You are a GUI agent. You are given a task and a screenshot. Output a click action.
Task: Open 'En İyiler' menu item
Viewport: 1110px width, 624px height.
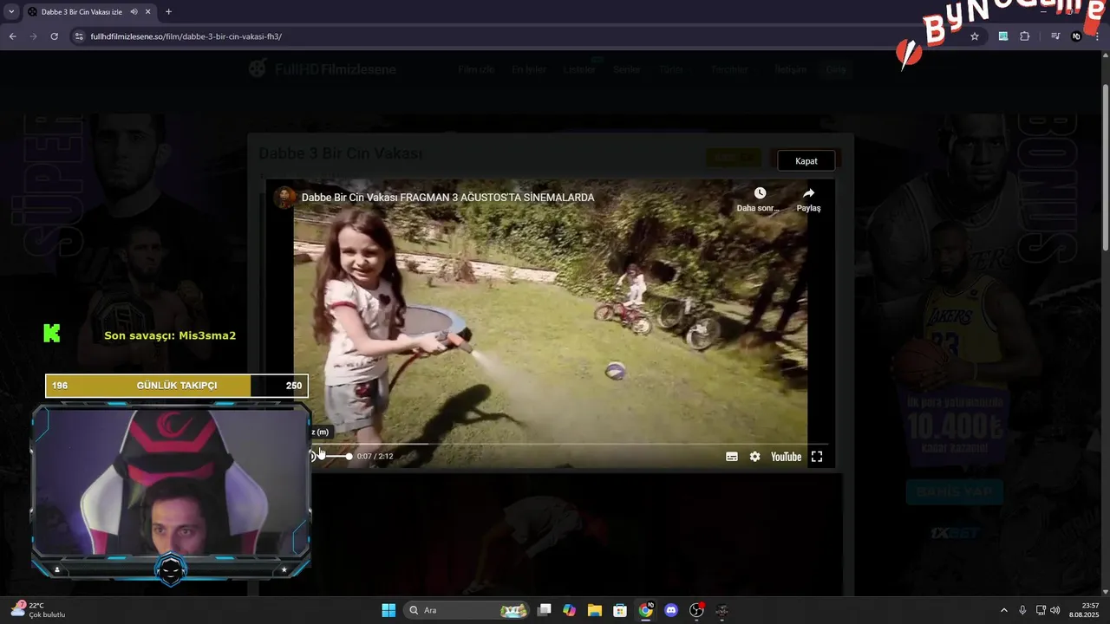click(529, 69)
